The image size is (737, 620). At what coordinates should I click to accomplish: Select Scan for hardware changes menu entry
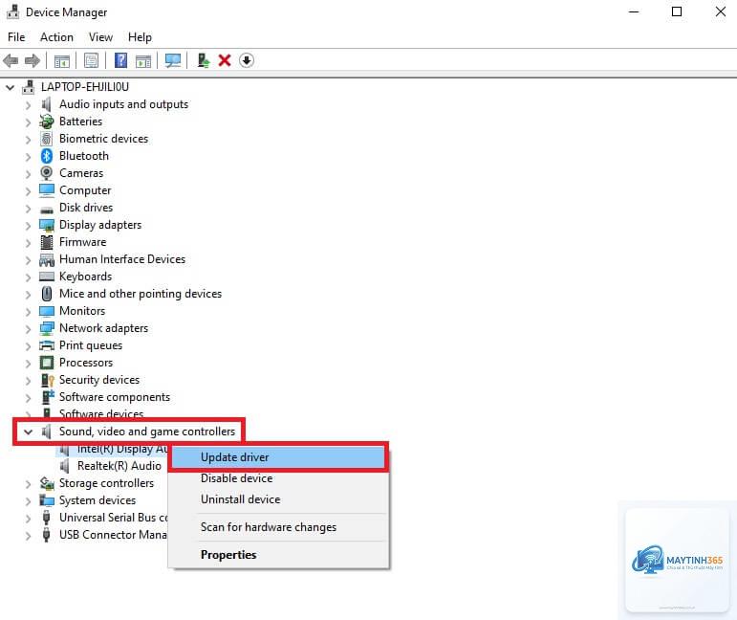[x=278, y=527]
